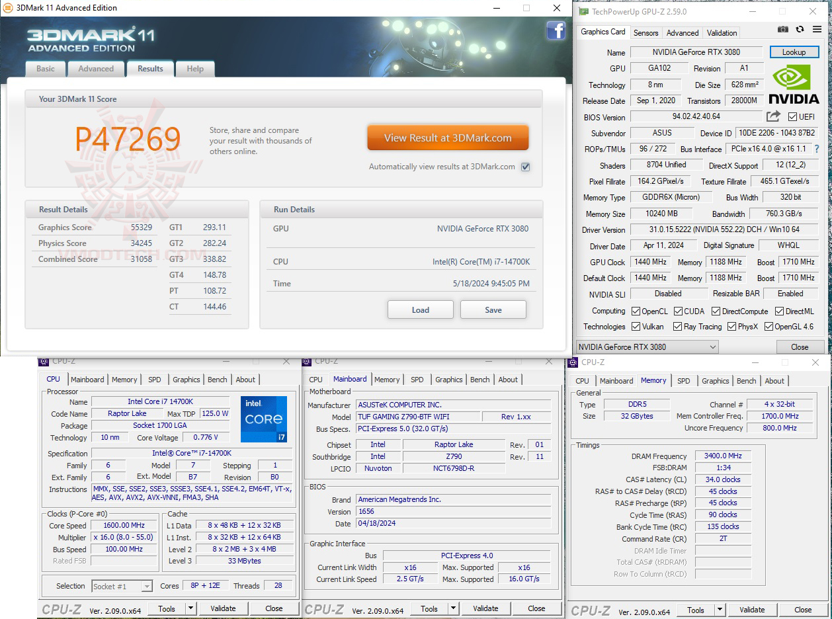Toggle the PhysX checkbox
The image size is (832, 619).
coord(731,327)
